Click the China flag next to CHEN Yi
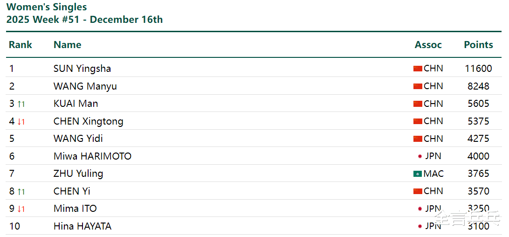 [x=418, y=191]
